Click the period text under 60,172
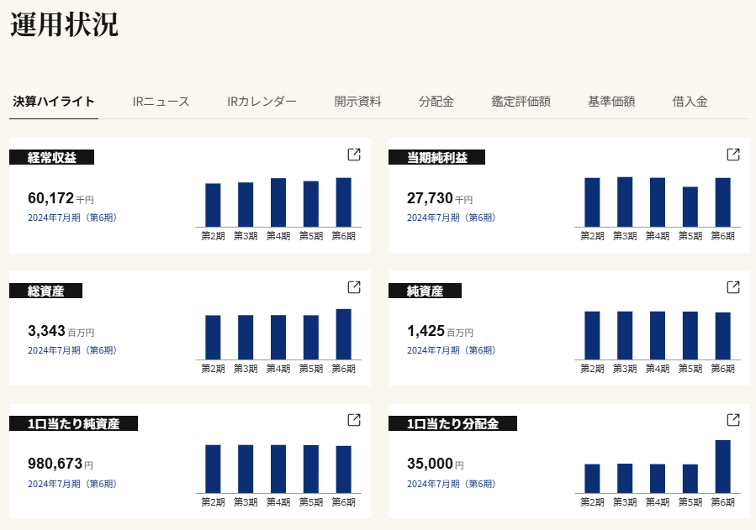This screenshot has width=756, height=530. [72, 218]
